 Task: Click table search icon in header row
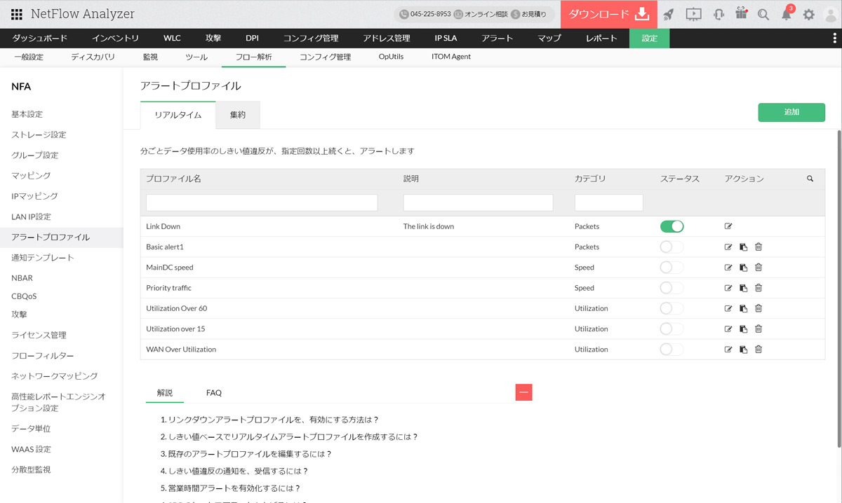pyautogui.click(x=810, y=179)
